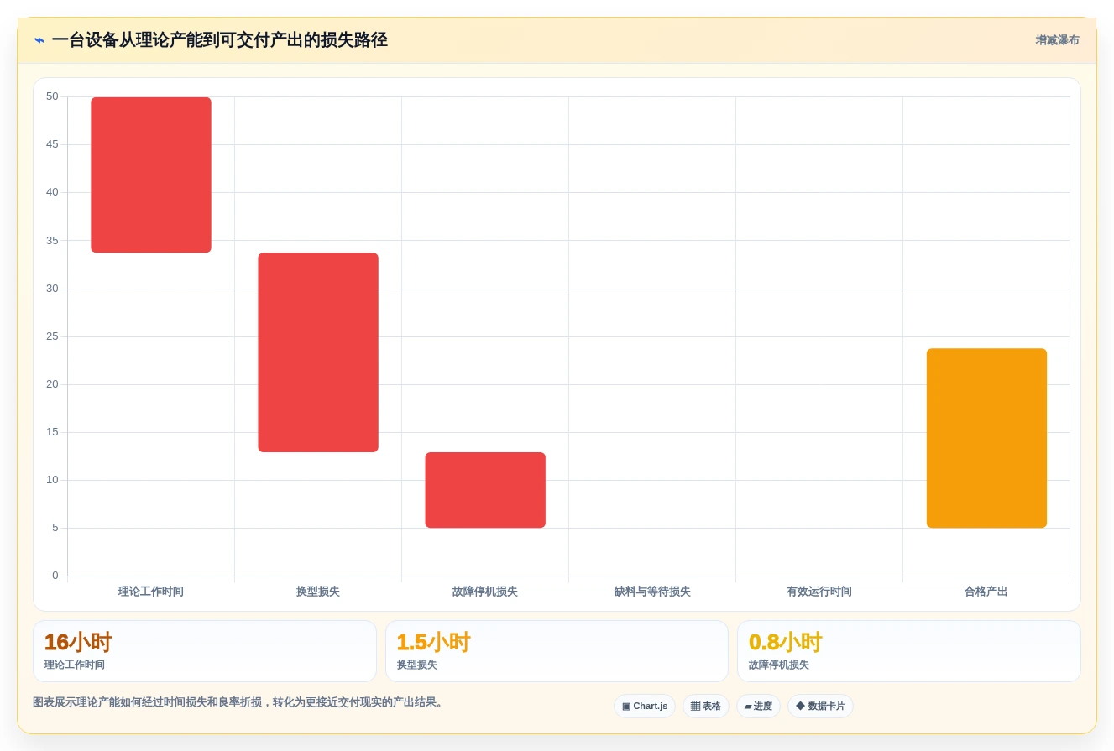The width and height of the screenshot is (1114, 751).
Task: Click the red 换型损失 bar in chart
Action: pos(318,352)
